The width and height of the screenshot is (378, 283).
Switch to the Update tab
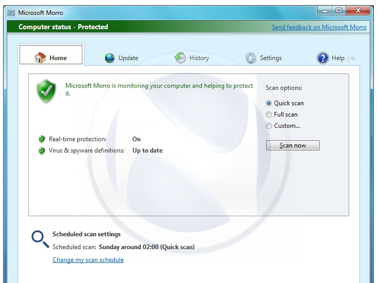point(122,58)
